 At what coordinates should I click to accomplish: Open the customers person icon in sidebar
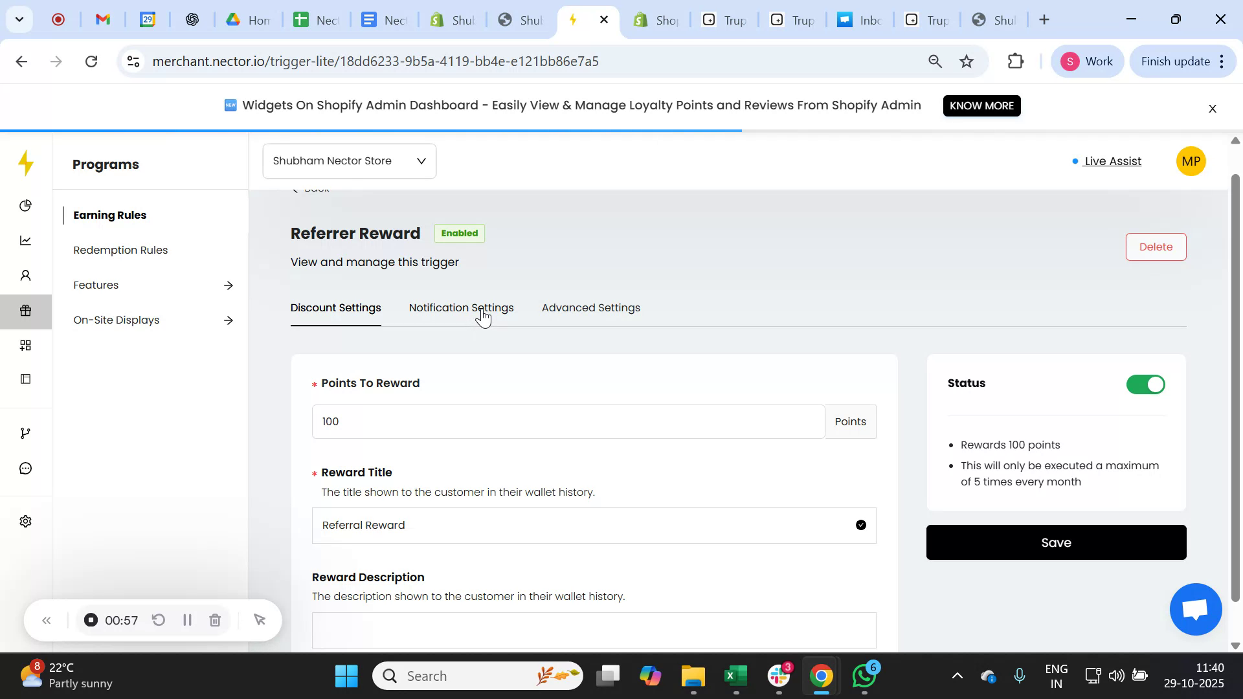(26, 275)
